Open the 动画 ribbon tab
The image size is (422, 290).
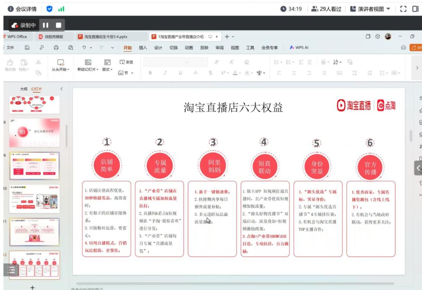pos(189,48)
